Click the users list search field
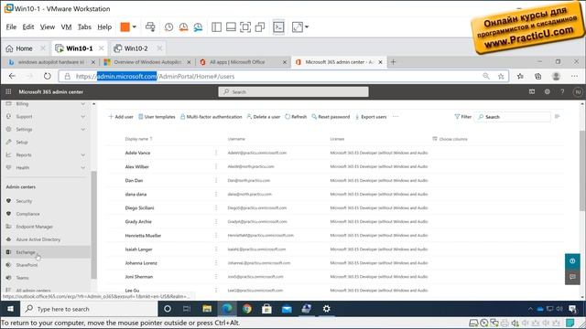 [513, 117]
